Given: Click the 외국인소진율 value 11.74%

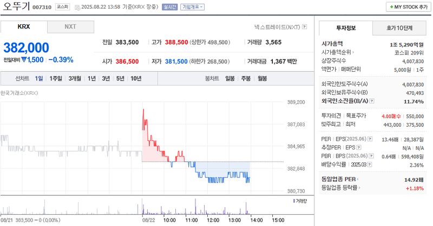Looking at the screenshot, I should (414, 101).
